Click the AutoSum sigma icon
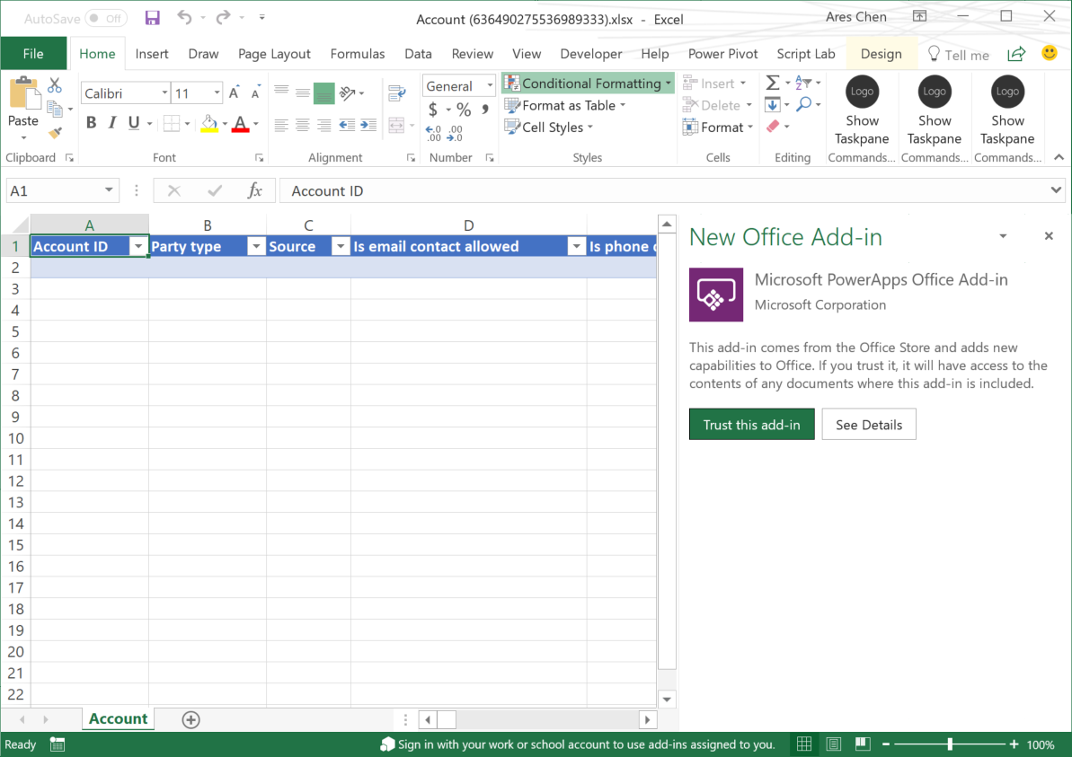 click(x=772, y=84)
